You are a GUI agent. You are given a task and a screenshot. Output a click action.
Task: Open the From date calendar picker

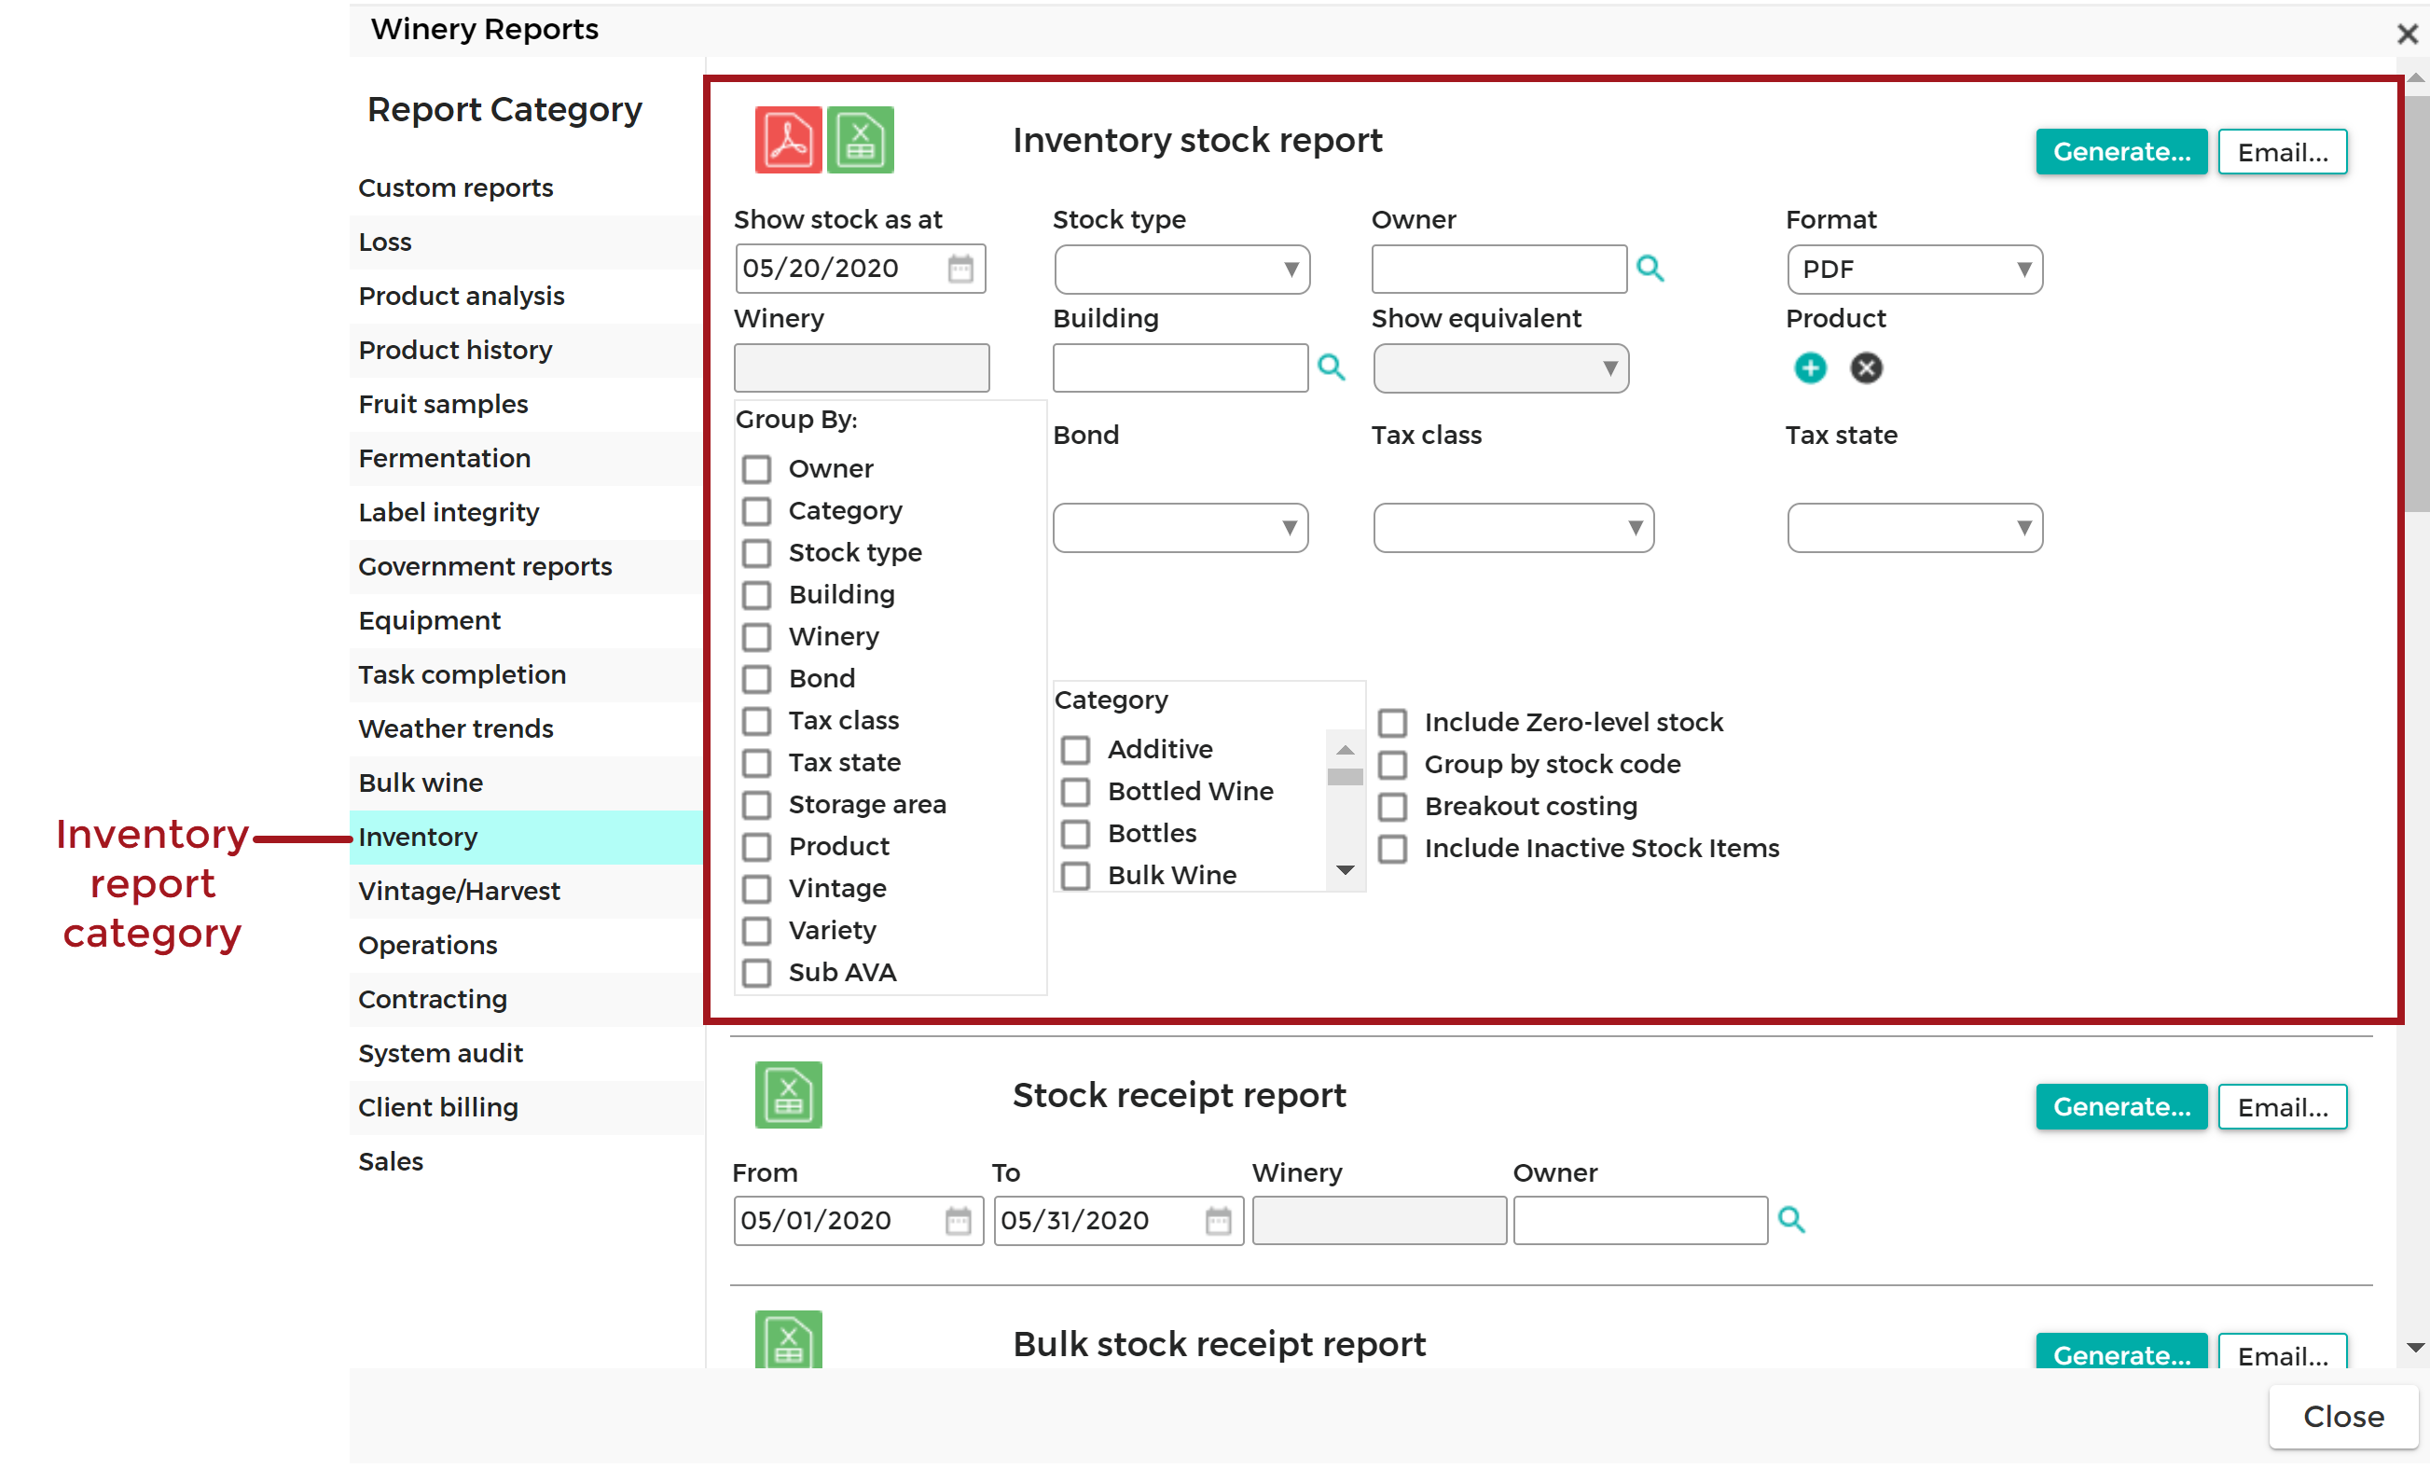point(958,1220)
